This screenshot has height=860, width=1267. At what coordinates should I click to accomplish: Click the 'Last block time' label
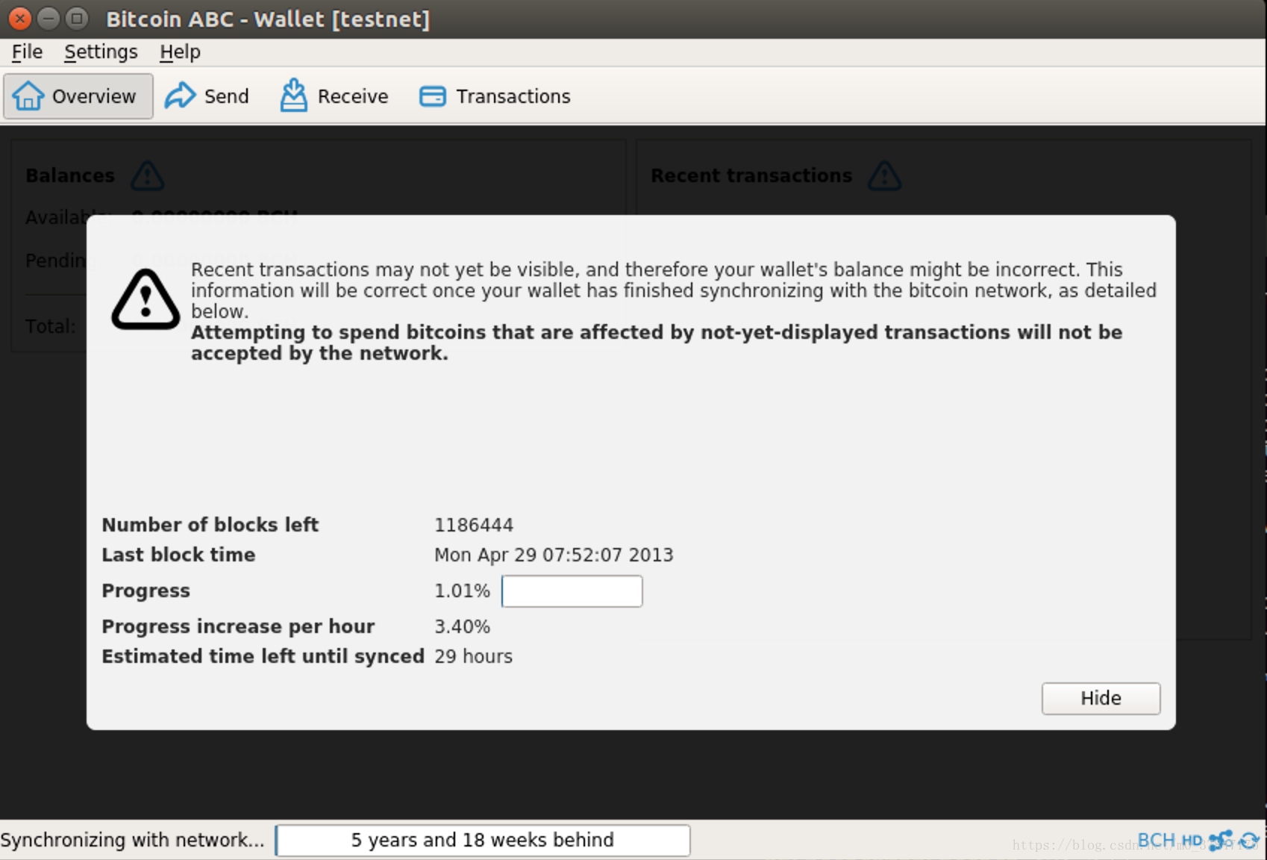(x=178, y=555)
